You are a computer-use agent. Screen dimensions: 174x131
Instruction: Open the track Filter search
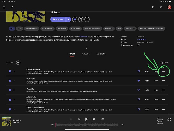[x=164, y=63]
